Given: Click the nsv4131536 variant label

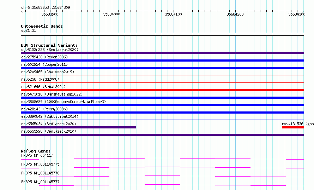Looking at the screenshot, I should [298, 124].
